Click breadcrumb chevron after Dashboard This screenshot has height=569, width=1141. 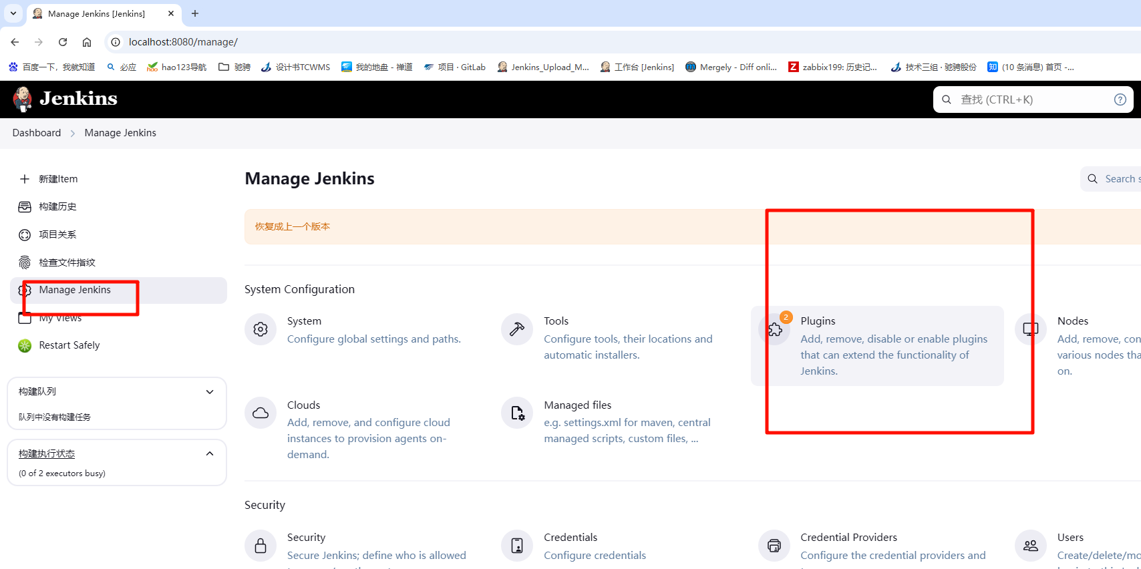[73, 134]
